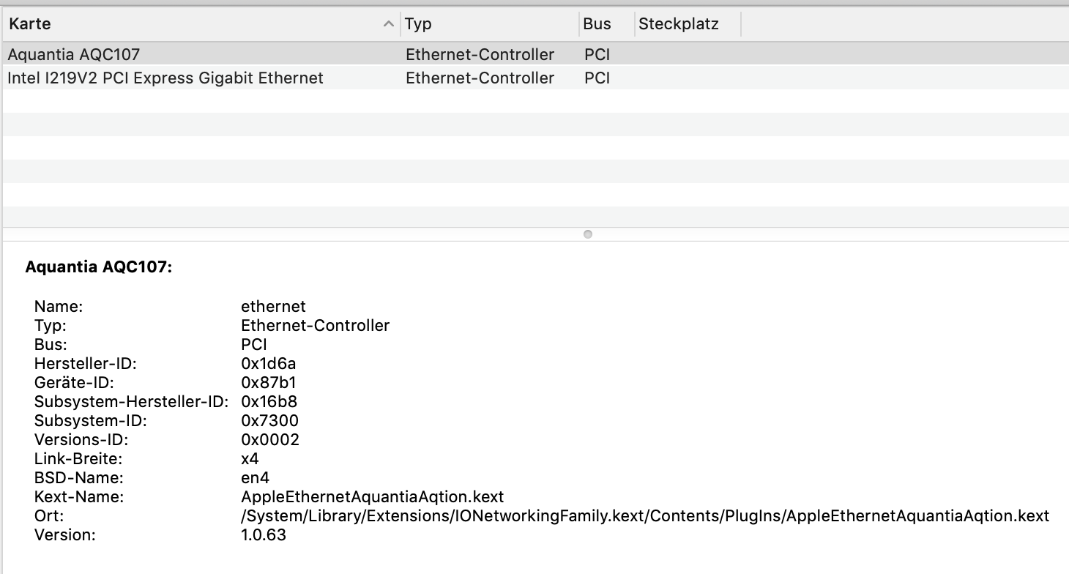Click the Ort file path text
Image resolution: width=1069 pixels, height=574 pixels.
[644, 516]
